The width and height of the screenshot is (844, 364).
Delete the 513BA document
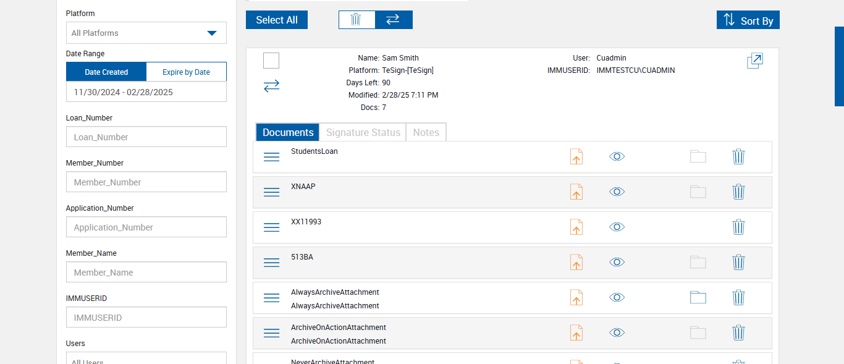tap(738, 262)
